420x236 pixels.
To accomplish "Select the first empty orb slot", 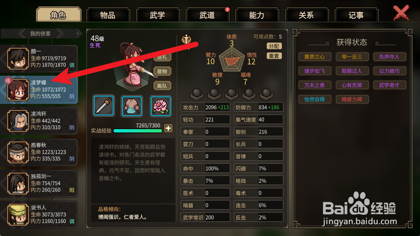I will tap(197, 94).
